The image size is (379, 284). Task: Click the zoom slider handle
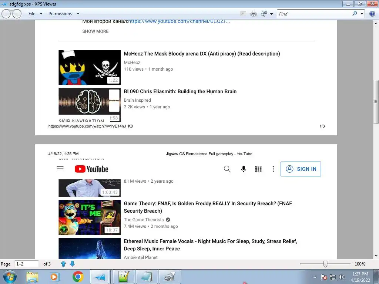coord(325,264)
